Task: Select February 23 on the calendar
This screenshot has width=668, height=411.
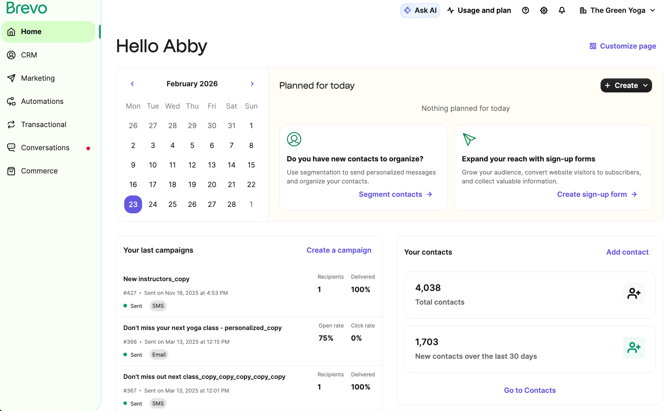Action: pyautogui.click(x=133, y=204)
